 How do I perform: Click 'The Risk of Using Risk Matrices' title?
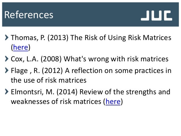coord(121,38)
